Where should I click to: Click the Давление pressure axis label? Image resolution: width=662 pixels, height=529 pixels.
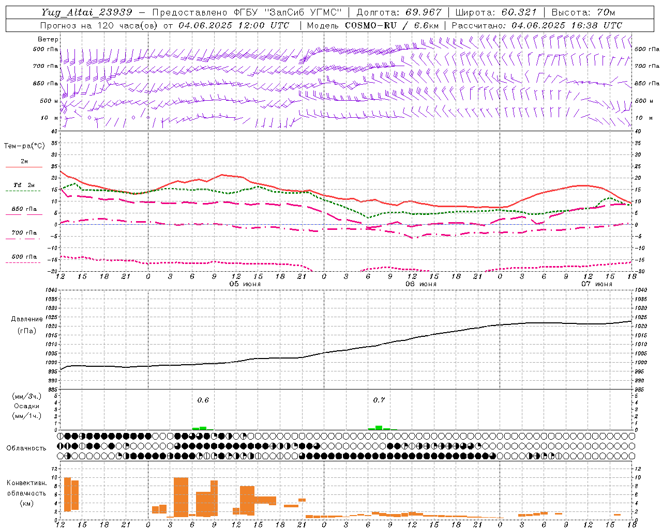(x=27, y=319)
